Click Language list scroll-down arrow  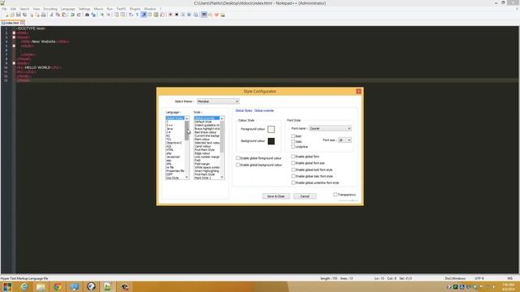point(187,178)
